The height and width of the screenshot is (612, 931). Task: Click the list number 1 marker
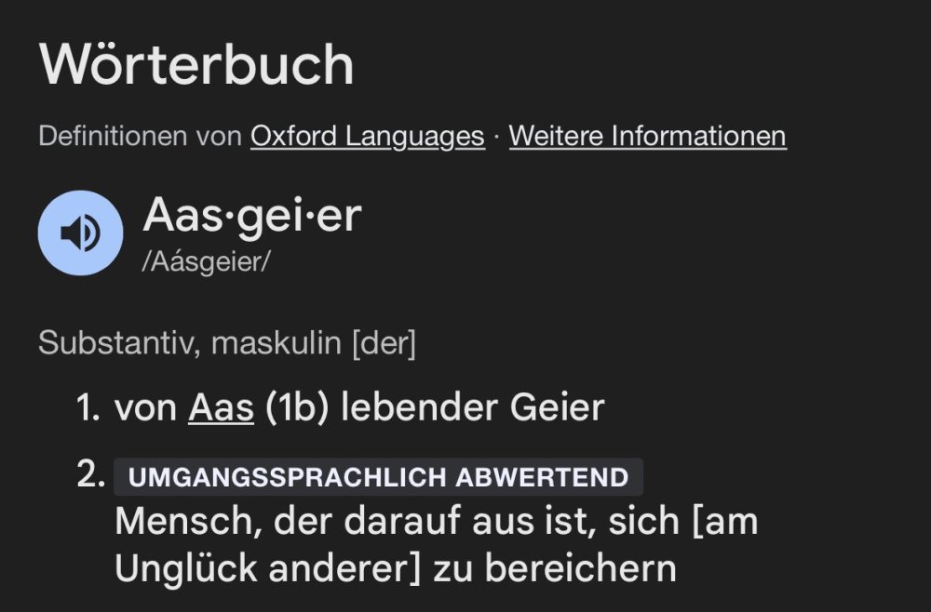tap(88, 407)
